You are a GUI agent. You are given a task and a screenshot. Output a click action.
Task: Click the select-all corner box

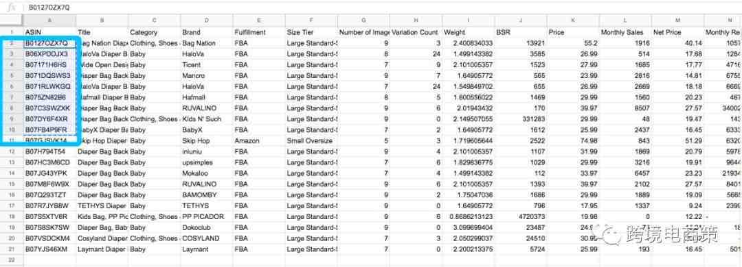tap(12, 21)
